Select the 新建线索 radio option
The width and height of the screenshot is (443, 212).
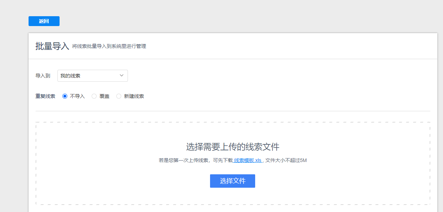click(x=119, y=96)
